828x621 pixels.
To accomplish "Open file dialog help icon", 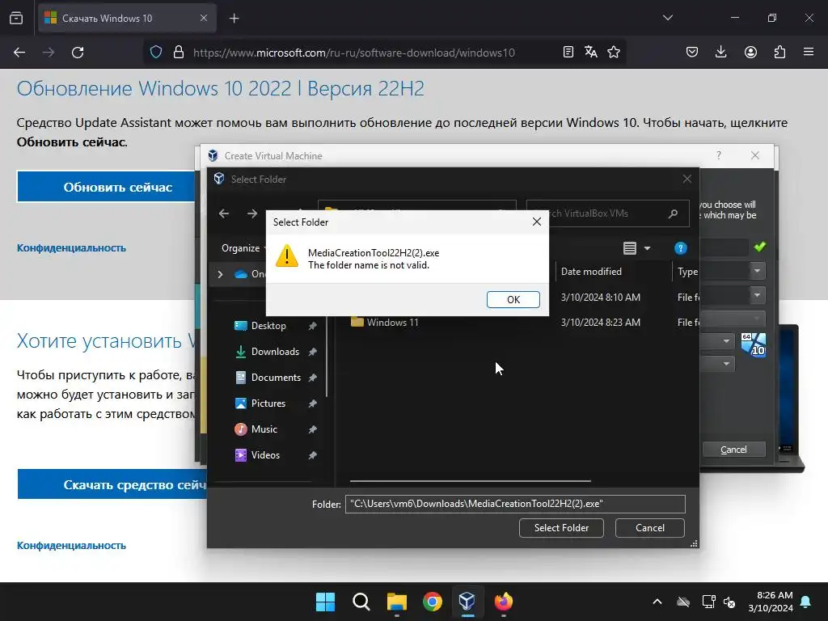I will point(680,248).
